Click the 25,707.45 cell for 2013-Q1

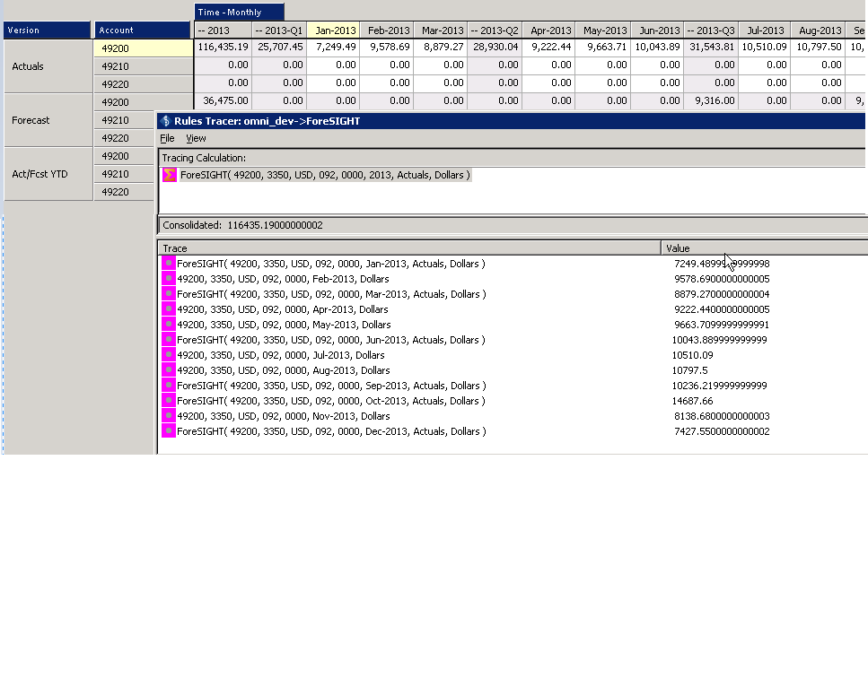(x=279, y=47)
